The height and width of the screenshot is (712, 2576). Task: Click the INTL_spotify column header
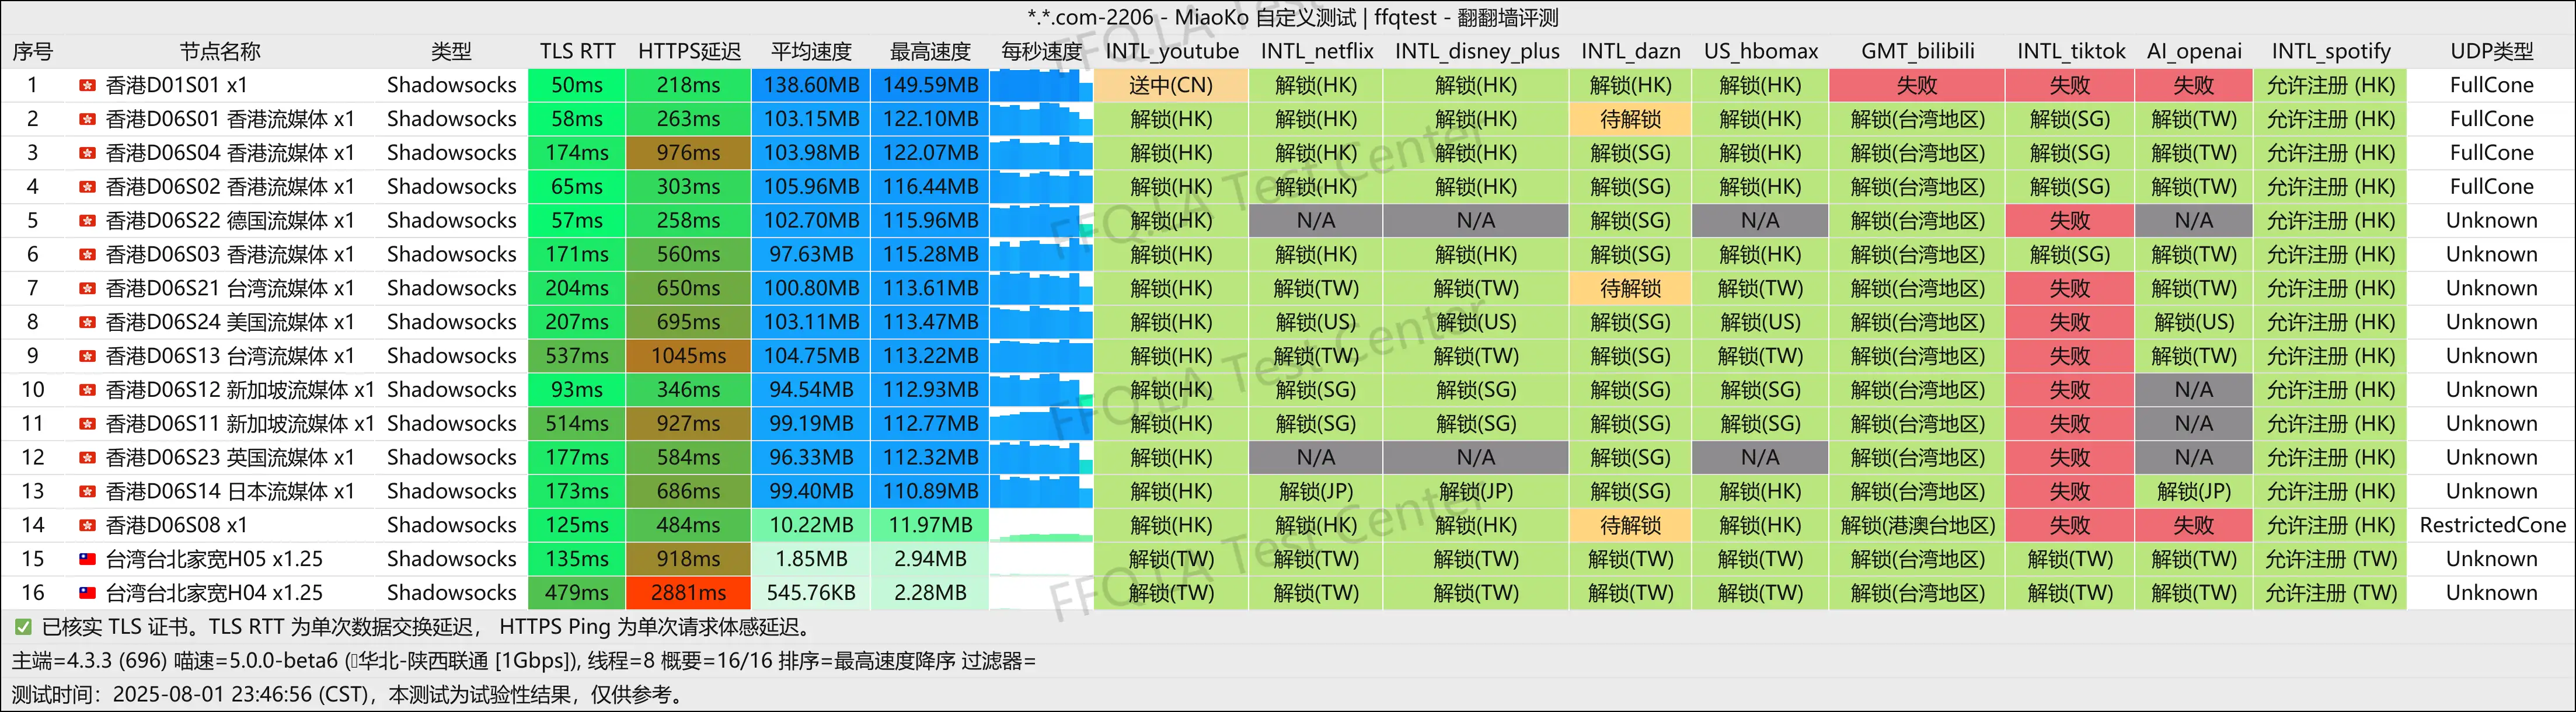coord(2330,51)
